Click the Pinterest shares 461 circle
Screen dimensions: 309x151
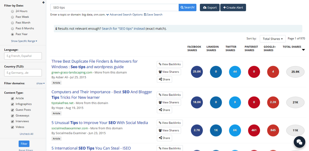pyautogui.click(x=254, y=130)
